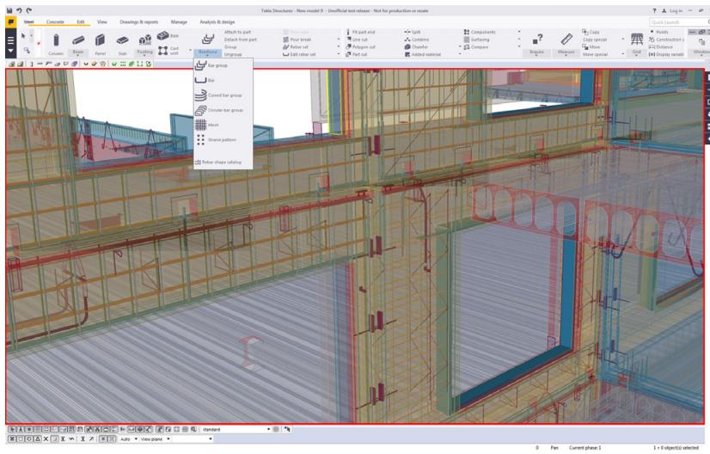This screenshot has width=710, height=454.
Task: Switch to the Concrete ribbon tab
Action: click(x=55, y=21)
